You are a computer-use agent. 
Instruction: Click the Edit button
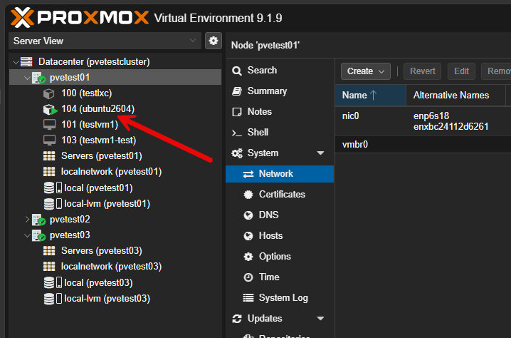tap(461, 71)
